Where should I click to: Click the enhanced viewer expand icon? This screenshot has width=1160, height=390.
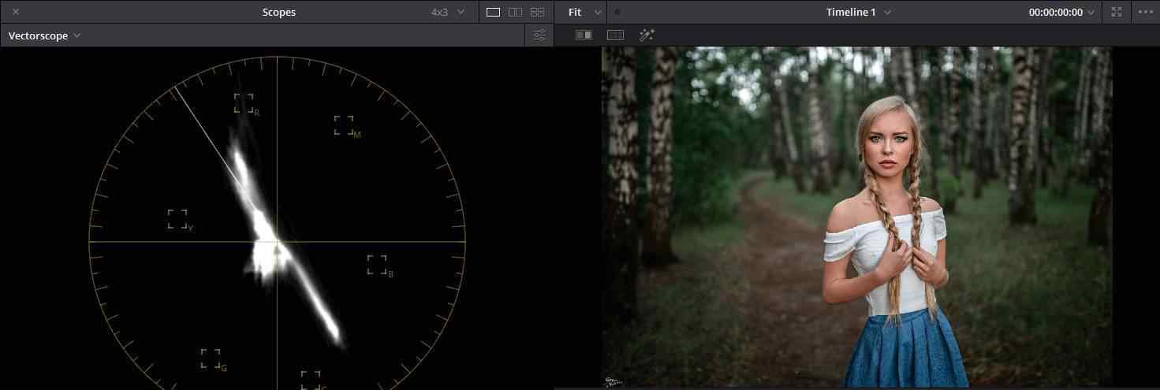coord(1116,12)
